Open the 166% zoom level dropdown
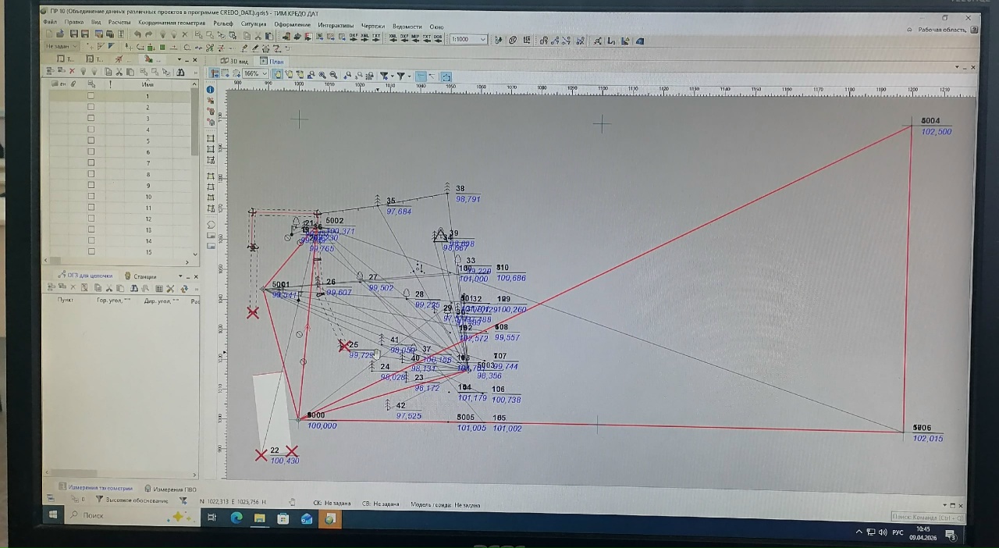 point(264,74)
